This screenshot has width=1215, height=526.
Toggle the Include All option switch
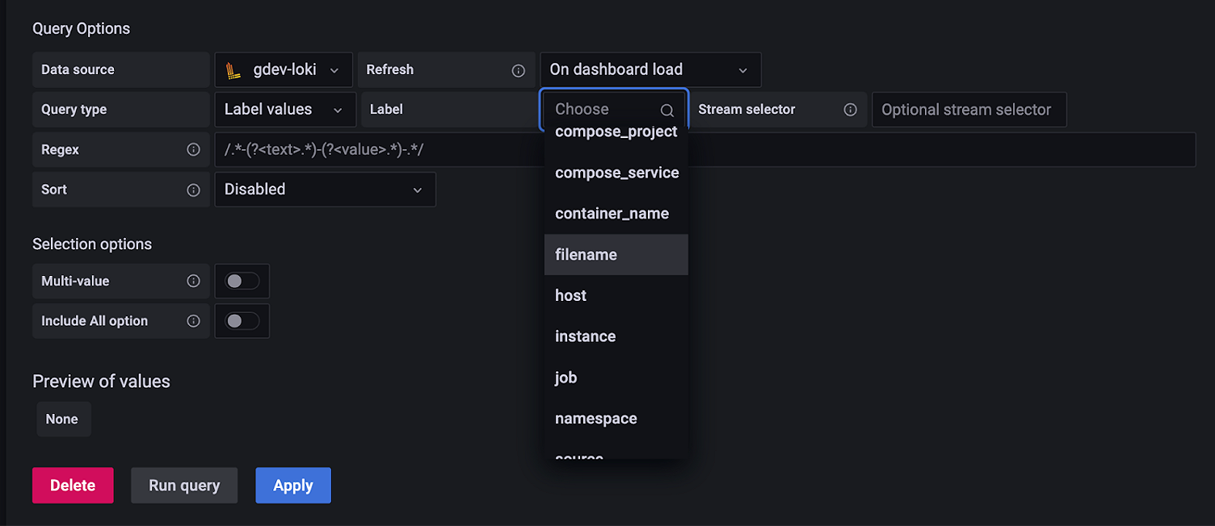tap(242, 321)
